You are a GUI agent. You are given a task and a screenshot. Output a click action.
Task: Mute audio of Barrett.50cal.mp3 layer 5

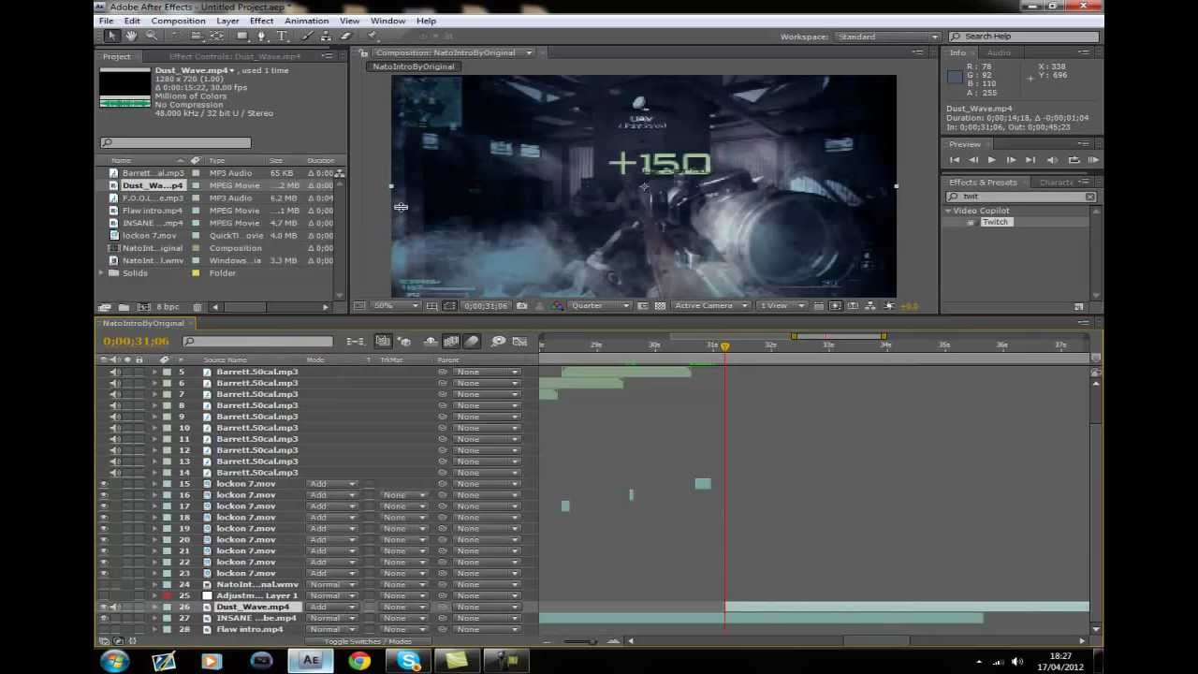tap(114, 372)
